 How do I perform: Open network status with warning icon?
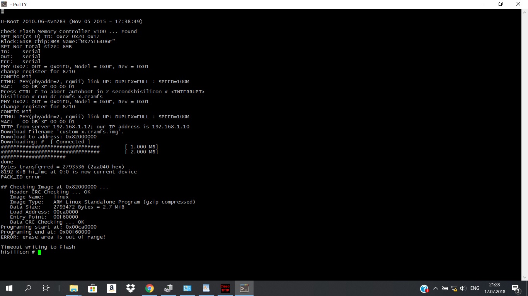454,288
